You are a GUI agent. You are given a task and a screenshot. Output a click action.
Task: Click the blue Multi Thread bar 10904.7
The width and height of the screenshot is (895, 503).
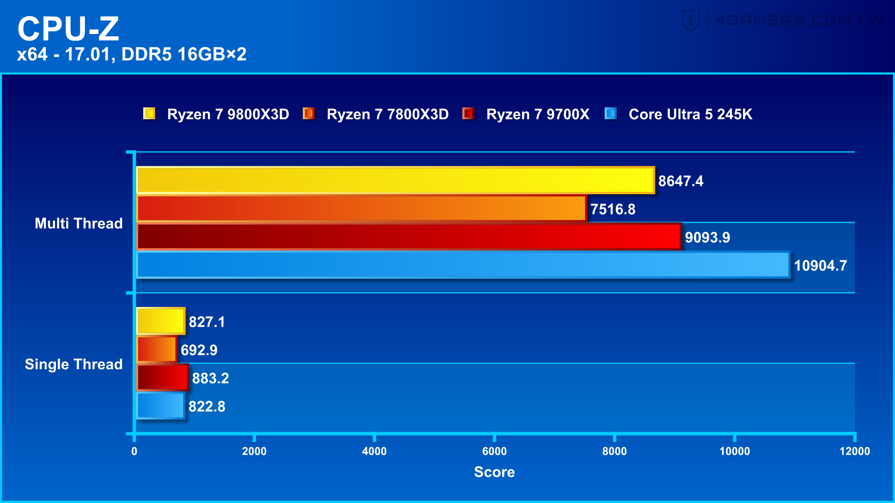463,265
